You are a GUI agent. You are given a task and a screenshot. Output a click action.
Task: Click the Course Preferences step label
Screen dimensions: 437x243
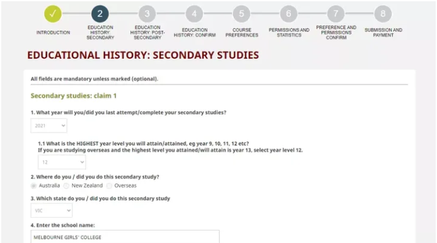pyautogui.click(x=242, y=33)
